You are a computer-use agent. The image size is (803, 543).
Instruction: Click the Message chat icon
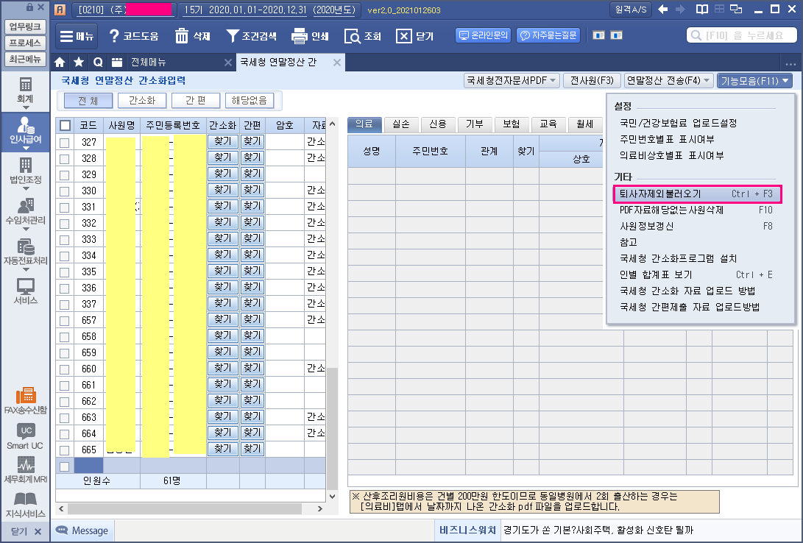[62, 530]
